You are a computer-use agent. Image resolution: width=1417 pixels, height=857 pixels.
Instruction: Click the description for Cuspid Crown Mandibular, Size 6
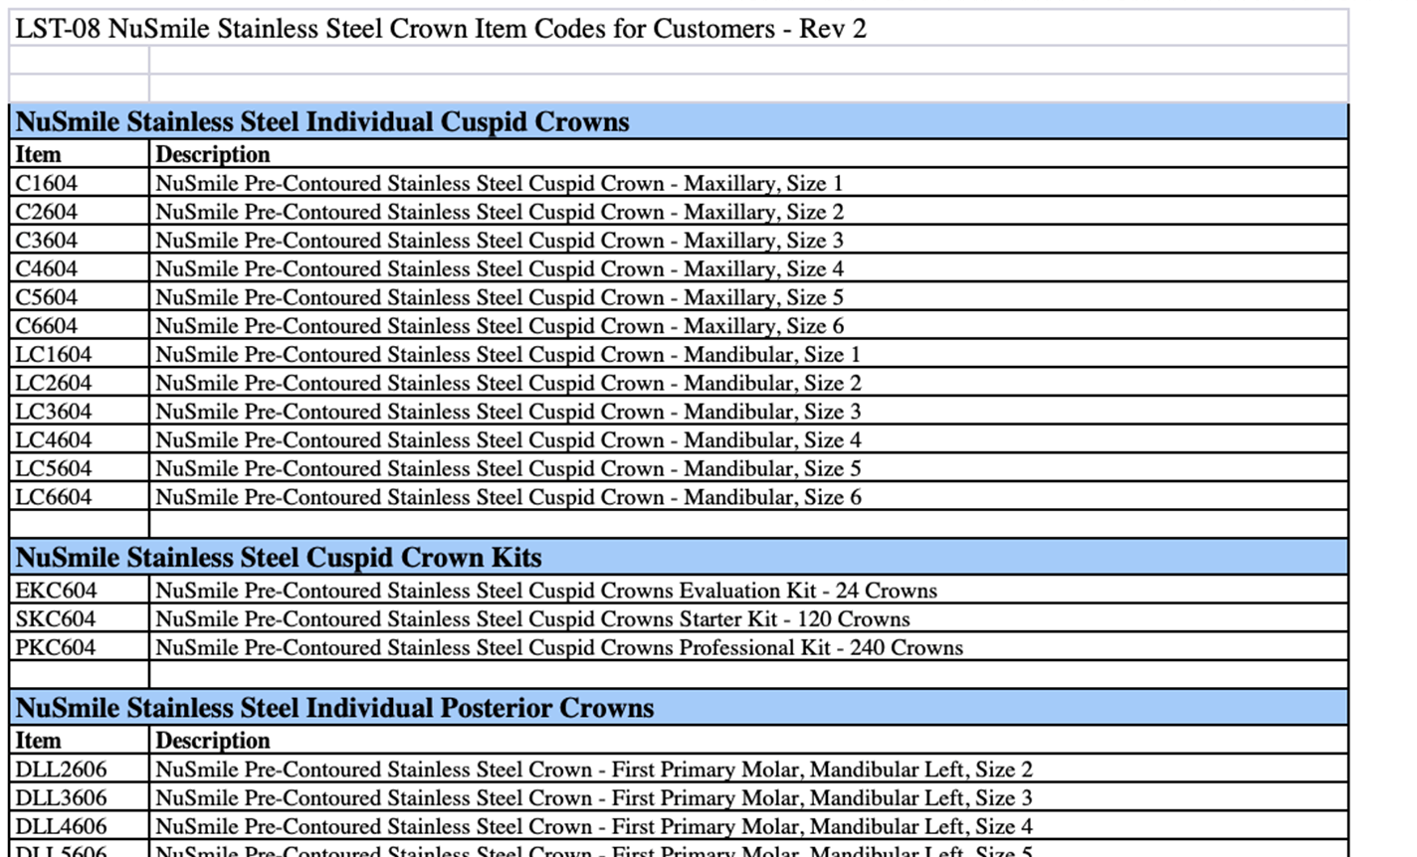[749, 497]
